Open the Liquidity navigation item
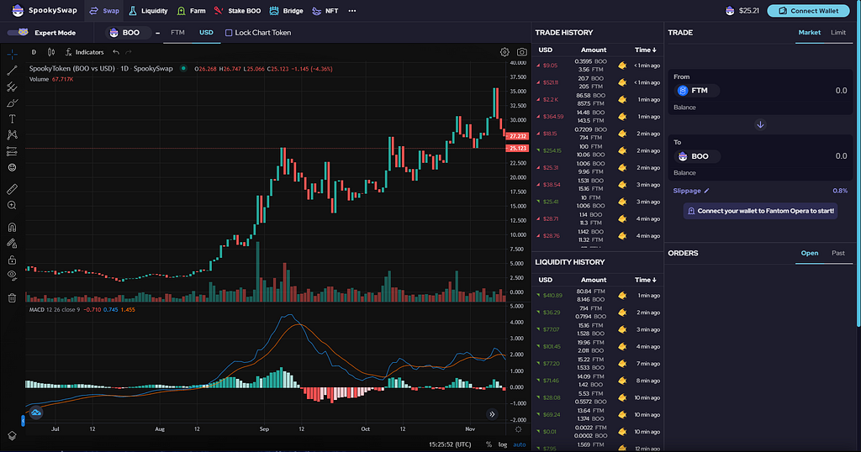This screenshot has width=861, height=452. [x=148, y=10]
